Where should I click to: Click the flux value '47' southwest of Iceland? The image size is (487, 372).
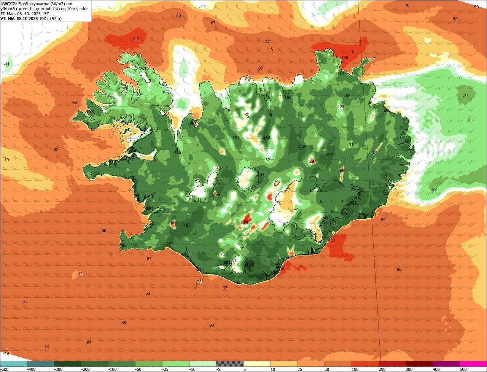80,274
